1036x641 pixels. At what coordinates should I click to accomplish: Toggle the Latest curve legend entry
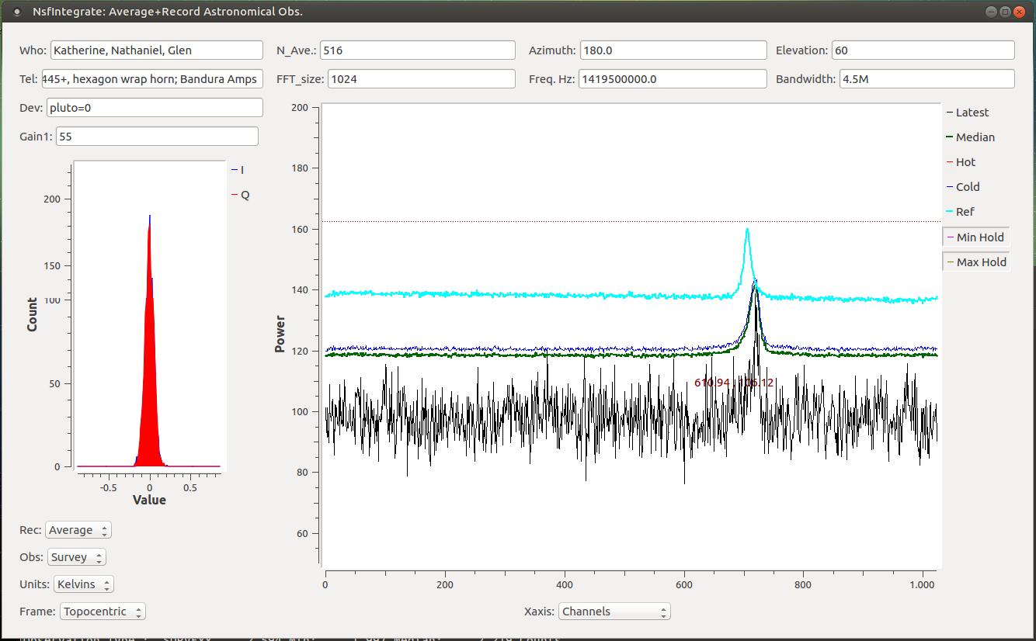coord(968,113)
